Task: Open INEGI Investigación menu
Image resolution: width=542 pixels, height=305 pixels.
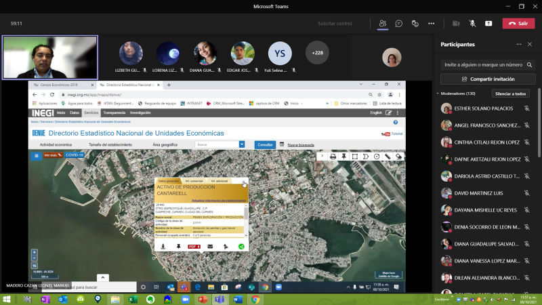Action: pos(140,113)
